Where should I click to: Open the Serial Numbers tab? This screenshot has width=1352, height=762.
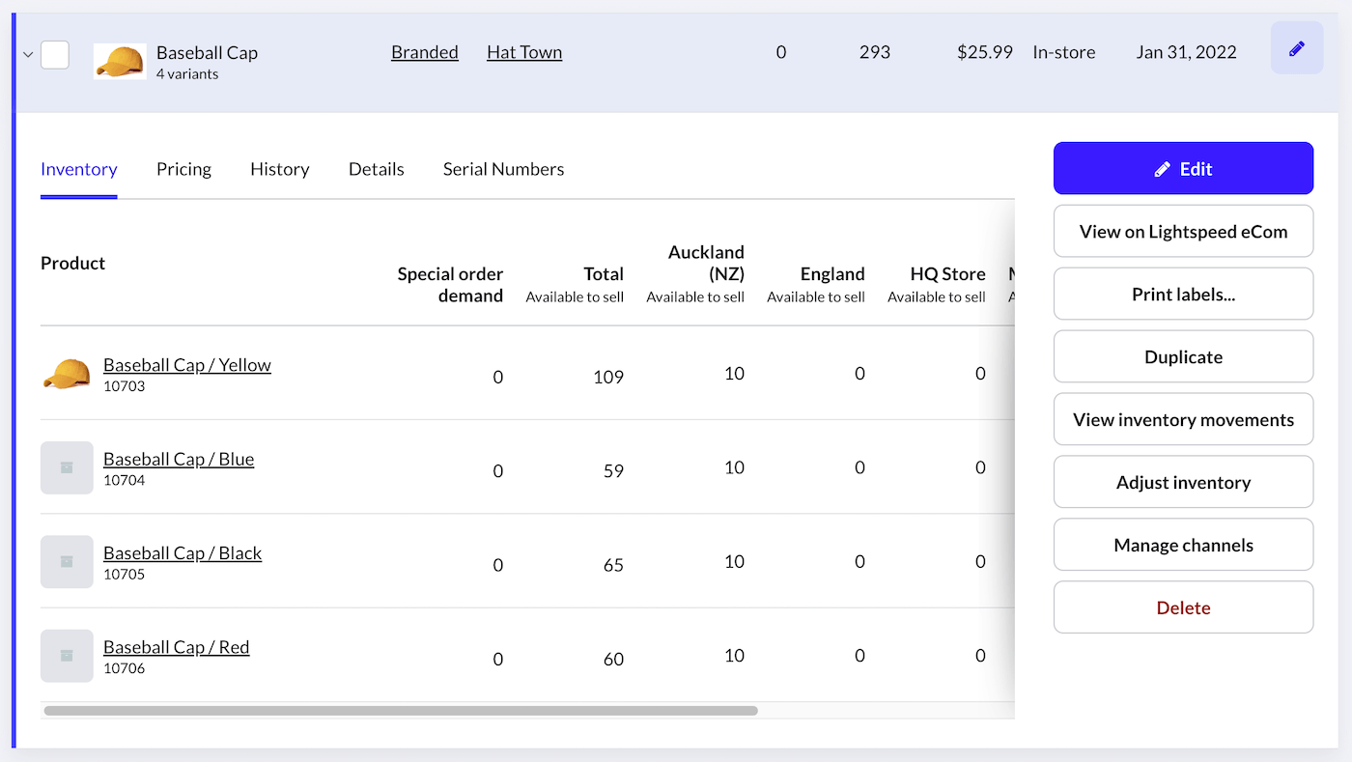click(503, 169)
